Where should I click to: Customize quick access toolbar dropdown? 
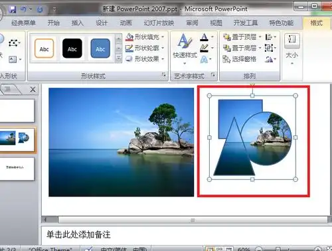click(54, 9)
